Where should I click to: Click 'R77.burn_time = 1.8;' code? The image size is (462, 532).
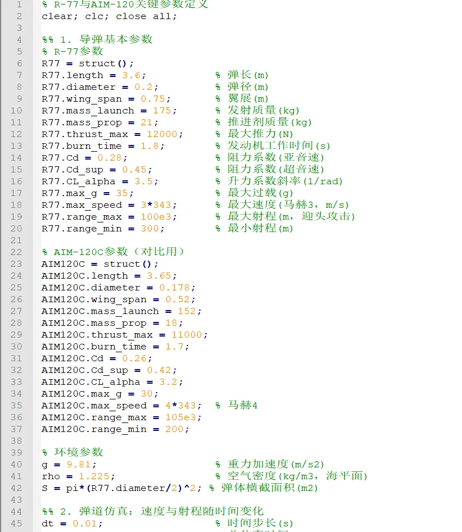pyautogui.click(x=103, y=146)
